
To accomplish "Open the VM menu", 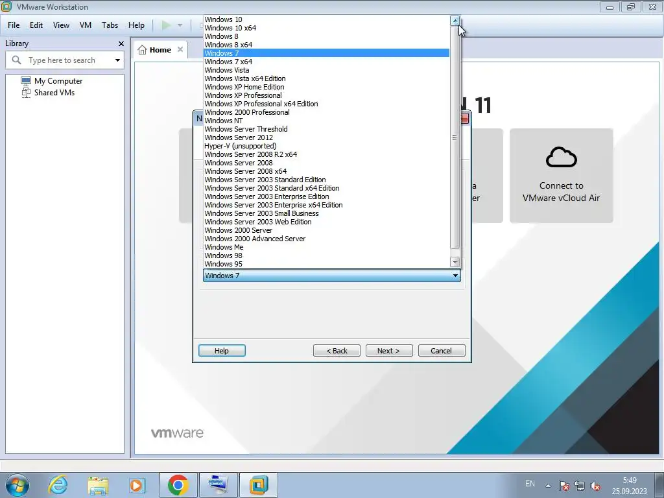I will [86, 25].
